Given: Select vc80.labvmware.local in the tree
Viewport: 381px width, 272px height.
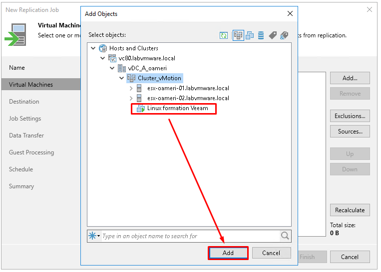Looking at the screenshot, I should [x=147, y=58].
